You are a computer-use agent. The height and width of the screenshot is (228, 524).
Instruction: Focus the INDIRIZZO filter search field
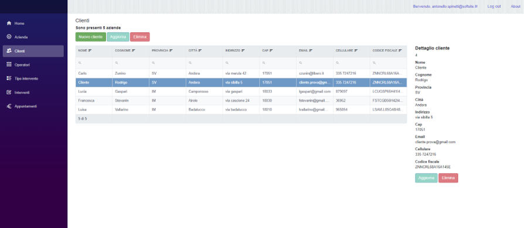(x=241, y=63)
